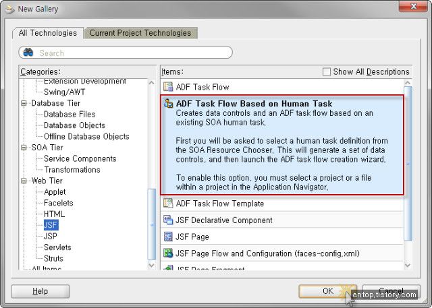Click Categories scrollbar up arrow

151,82
